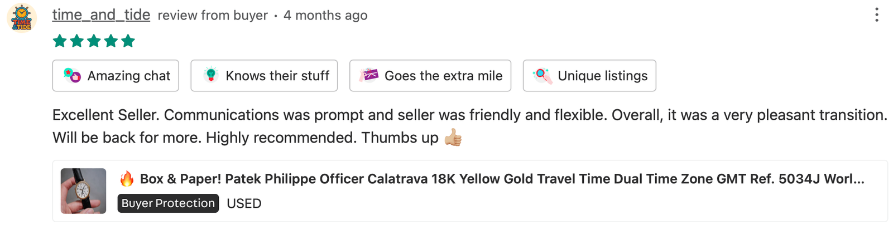The height and width of the screenshot is (225, 893).
Task: Click the fifth green rating star
Action: click(x=128, y=41)
